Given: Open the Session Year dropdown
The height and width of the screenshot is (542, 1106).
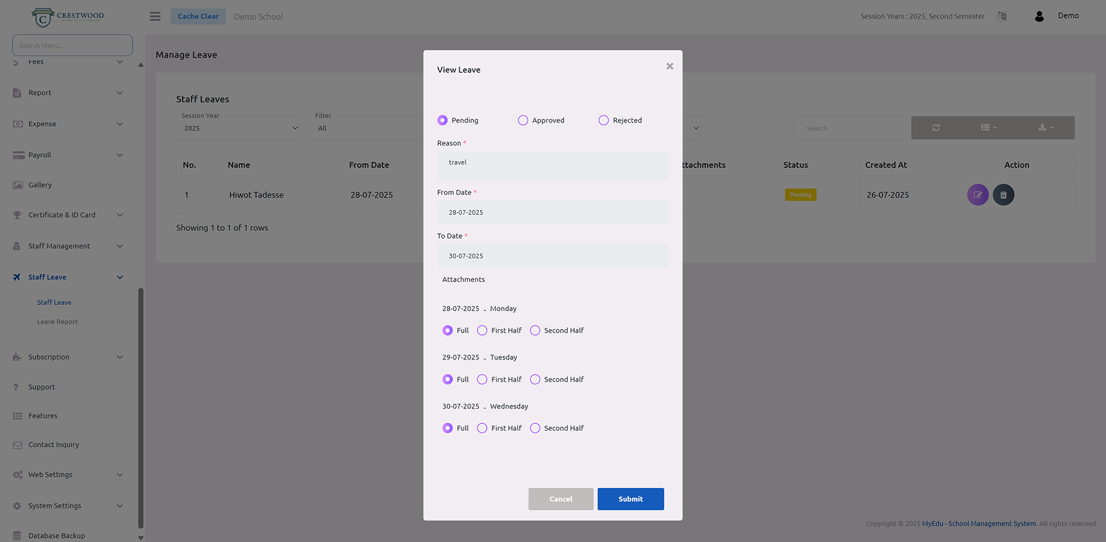Looking at the screenshot, I should click(238, 129).
